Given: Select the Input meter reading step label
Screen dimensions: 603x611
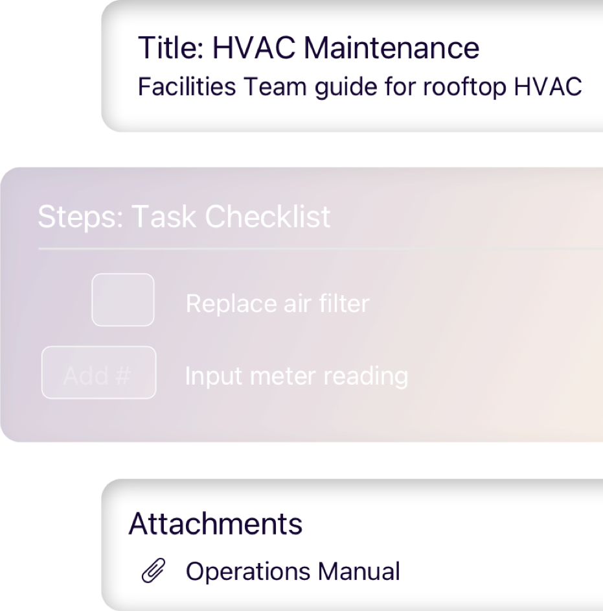Looking at the screenshot, I should click(297, 376).
